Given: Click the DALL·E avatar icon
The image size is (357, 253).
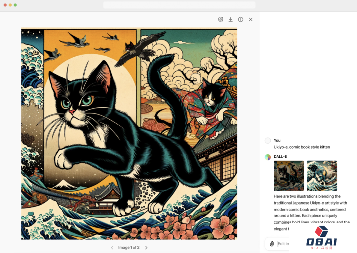Looking at the screenshot, I should (x=268, y=157).
